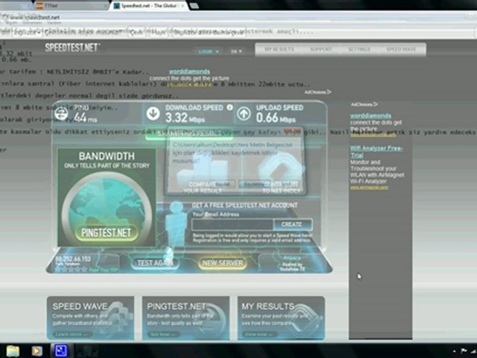Focus the Your Email Address field
The width and height of the screenshot is (477, 358).
pyautogui.click(x=233, y=225)
